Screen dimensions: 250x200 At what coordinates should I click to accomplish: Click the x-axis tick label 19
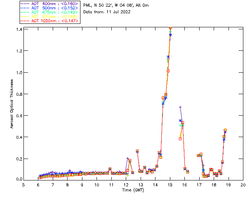tap(229, 185)
